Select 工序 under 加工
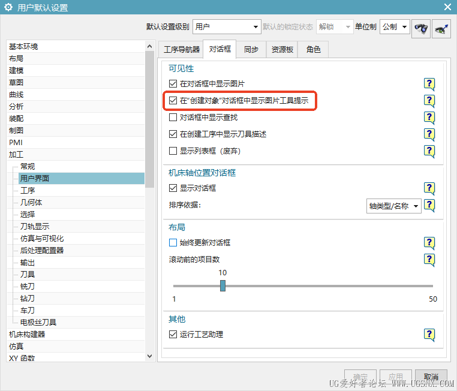457x391 pixels. [x=82, y=191]
